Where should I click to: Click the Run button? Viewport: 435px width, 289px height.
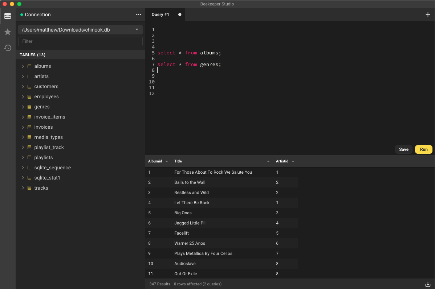424,149
